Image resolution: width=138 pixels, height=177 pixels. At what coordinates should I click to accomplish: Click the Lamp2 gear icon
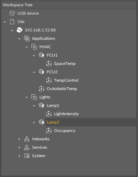[41, 122]
